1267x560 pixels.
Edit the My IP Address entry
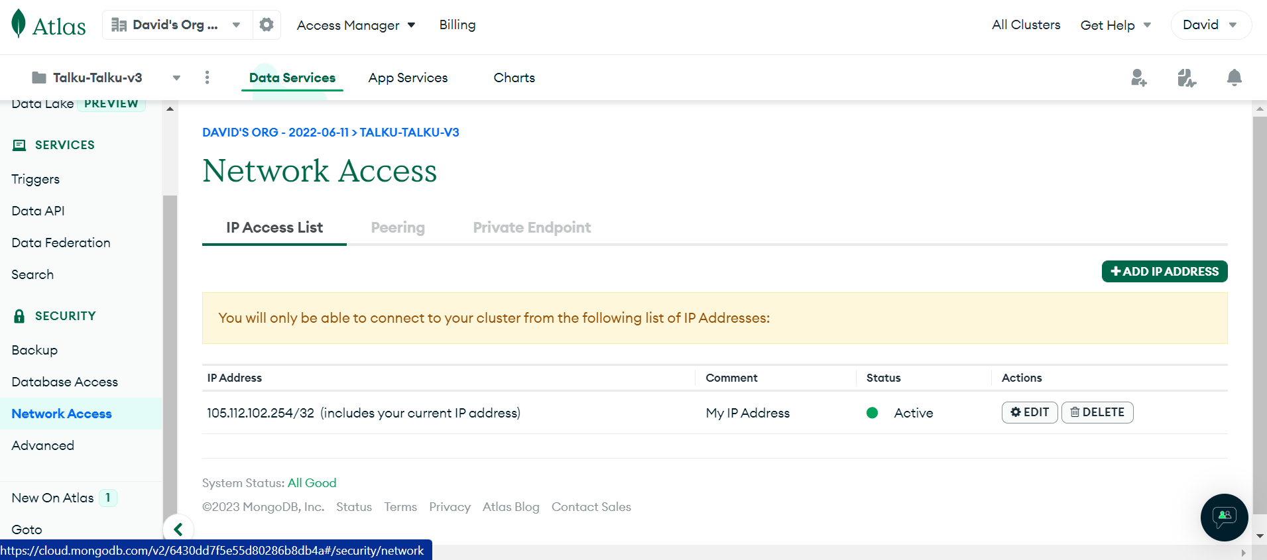[1030, 412]
